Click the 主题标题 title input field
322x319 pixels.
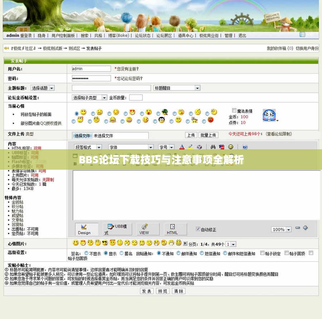(111, 88)
